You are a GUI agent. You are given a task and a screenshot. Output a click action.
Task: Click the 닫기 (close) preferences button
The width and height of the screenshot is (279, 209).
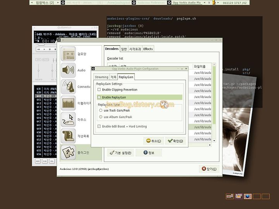point(209,169)
